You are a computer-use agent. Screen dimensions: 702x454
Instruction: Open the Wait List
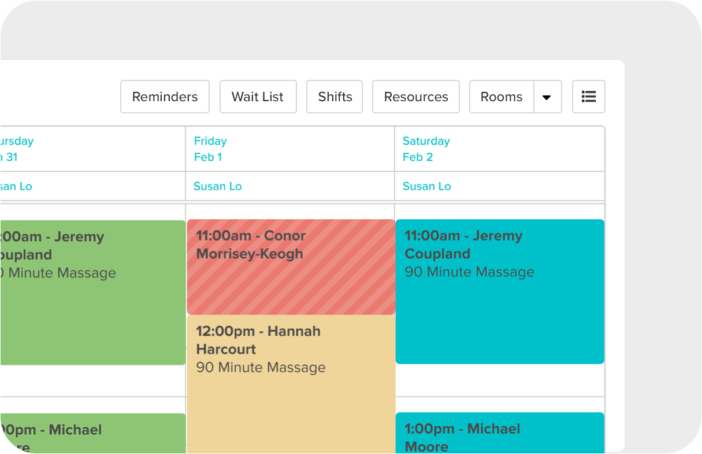(258, 97)
